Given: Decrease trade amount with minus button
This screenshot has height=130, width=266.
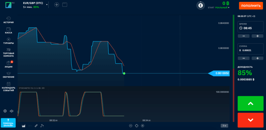Looking at the screenshot, I should click(x=244, y=58).
